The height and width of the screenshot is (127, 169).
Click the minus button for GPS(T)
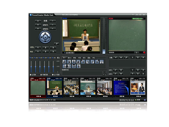[x=53, y=25]
